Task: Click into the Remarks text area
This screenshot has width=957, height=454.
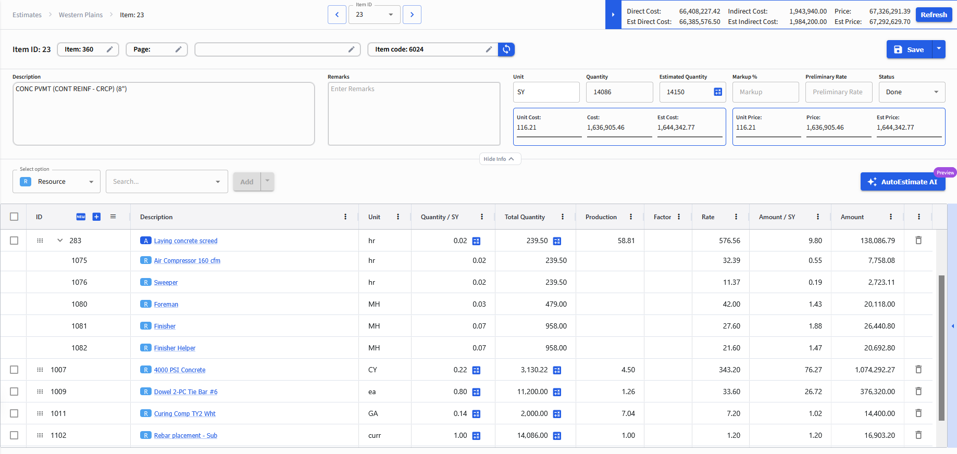Action: [414, 114]
